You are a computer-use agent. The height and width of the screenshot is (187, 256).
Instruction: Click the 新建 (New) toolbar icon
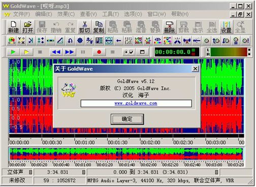coord(13,27)
